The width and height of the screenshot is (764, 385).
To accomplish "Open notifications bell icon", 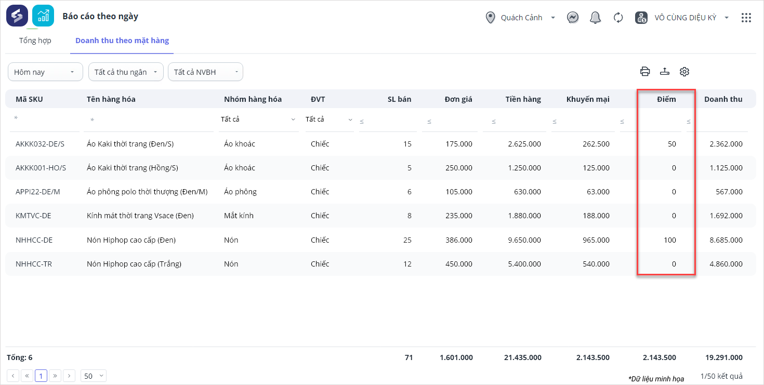I will click(596, 18).
